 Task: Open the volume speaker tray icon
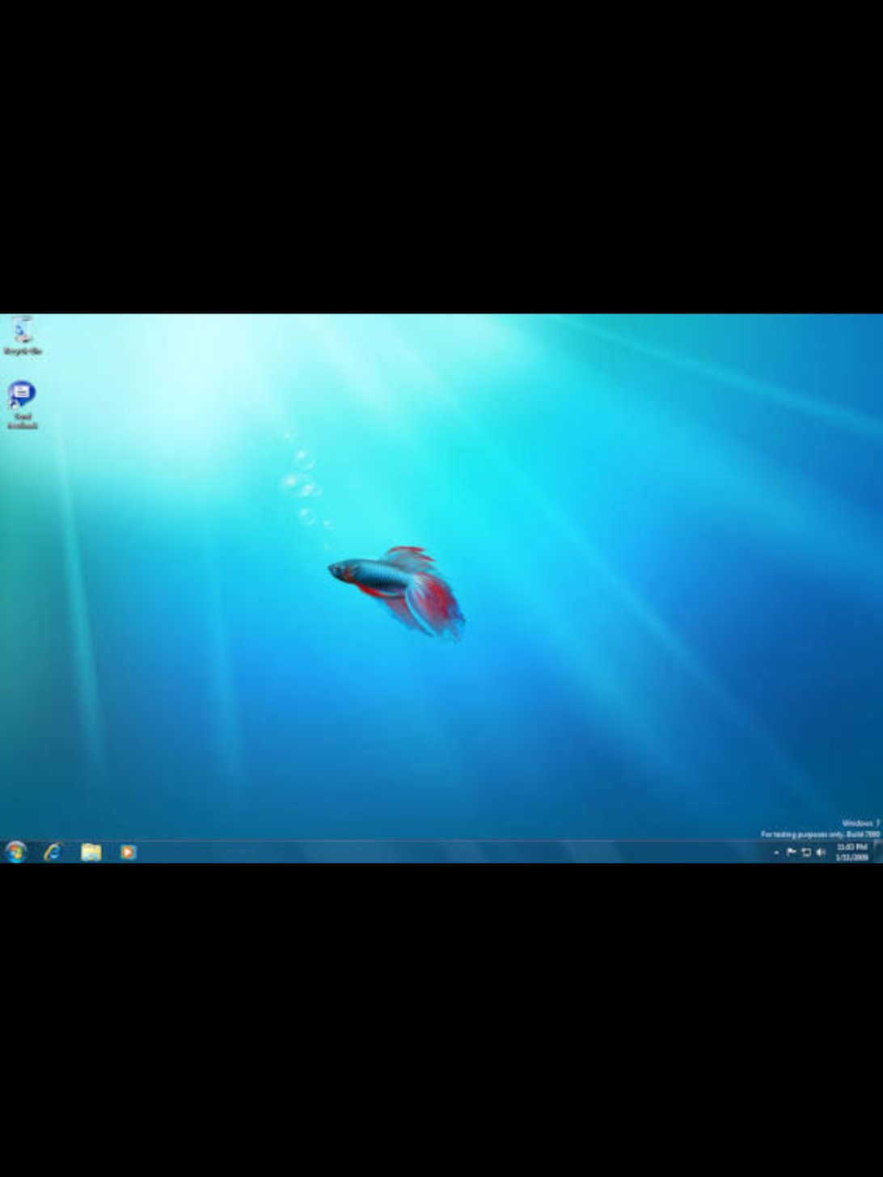point(821,852)
